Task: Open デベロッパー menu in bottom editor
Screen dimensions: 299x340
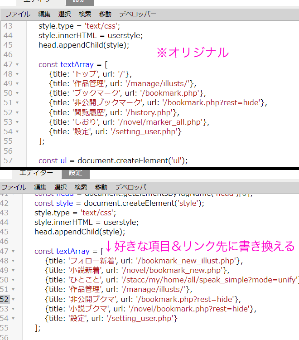Action: (x=134, y=187)
